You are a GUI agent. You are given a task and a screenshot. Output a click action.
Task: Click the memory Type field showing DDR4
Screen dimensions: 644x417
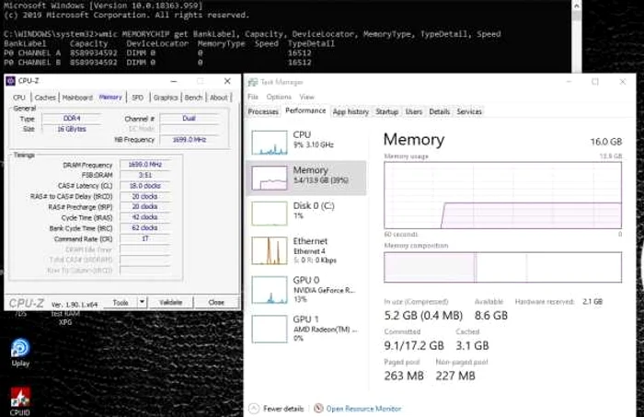tap(72, 119)
